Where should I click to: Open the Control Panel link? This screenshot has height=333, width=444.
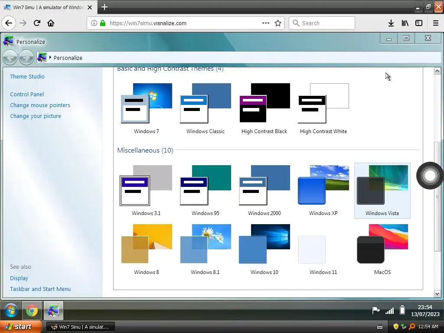click(27, 94)
